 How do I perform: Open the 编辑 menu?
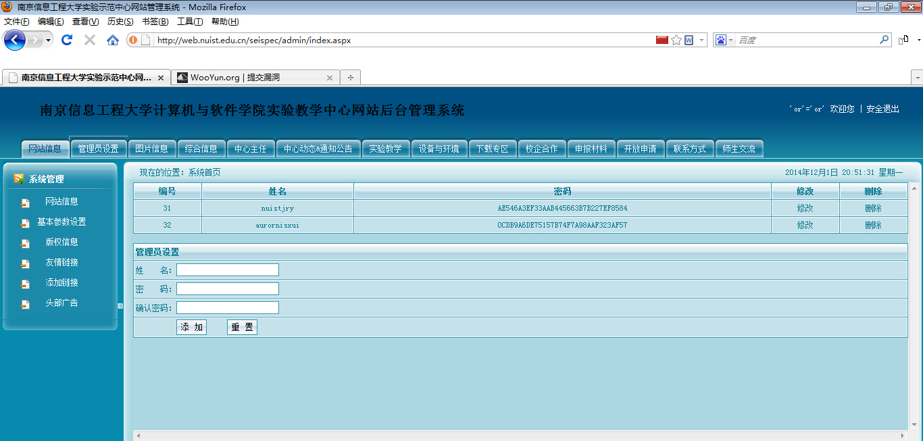pyautogui.click(x=51, y=21)
